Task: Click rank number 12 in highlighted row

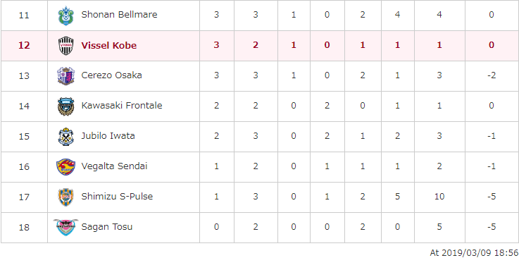Action: point(24,45)
